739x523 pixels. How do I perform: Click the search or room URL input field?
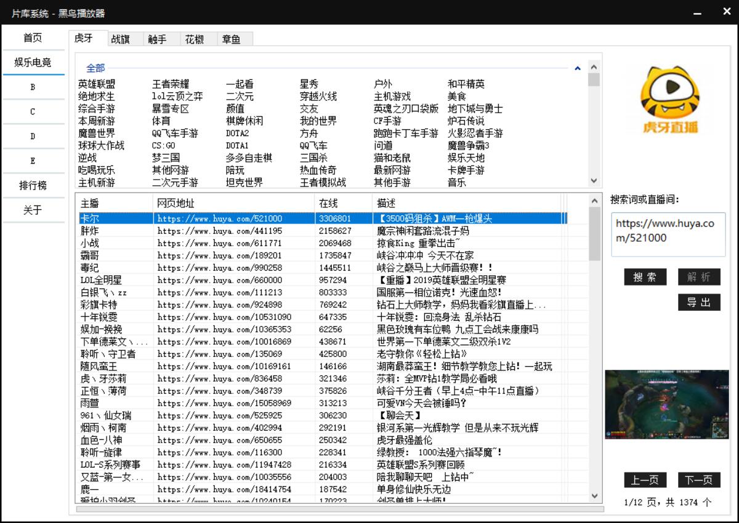(x=668, y=234)
